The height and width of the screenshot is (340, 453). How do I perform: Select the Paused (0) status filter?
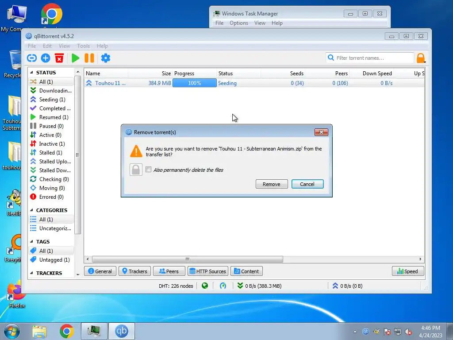coord(51,126)
